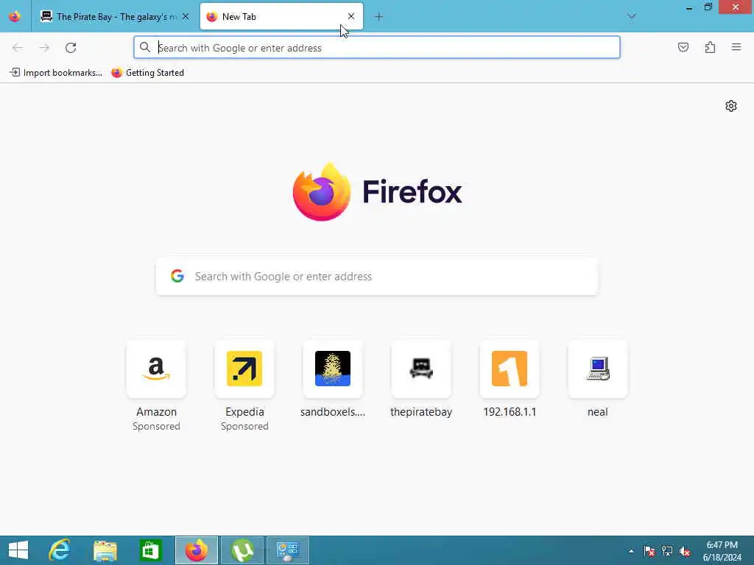754x565 pixels.
Task: Click Firefox taskbar button
Action: tap(196, 550)
